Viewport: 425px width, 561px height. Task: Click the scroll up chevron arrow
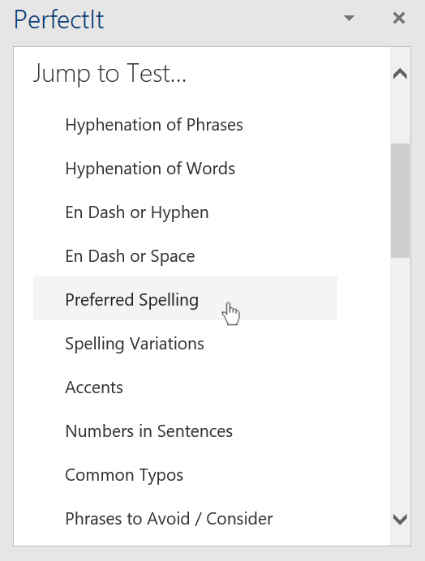(400, 74)
